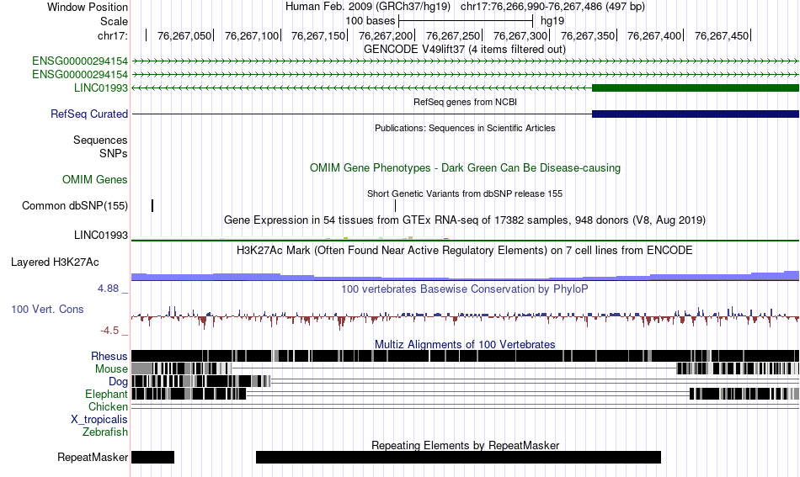Viewport: 800px width, 477px height.
Task: Click the Elephant alignment block on the left
Action: tap(189, 394)
